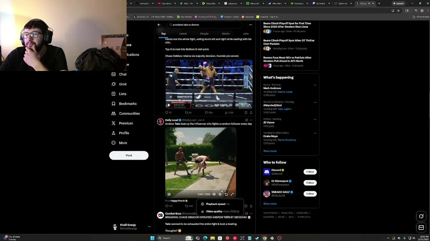Click Grok icon on Daily Loud post
The height and width of the screenshot is (241, 430).
tap(246, 120)
